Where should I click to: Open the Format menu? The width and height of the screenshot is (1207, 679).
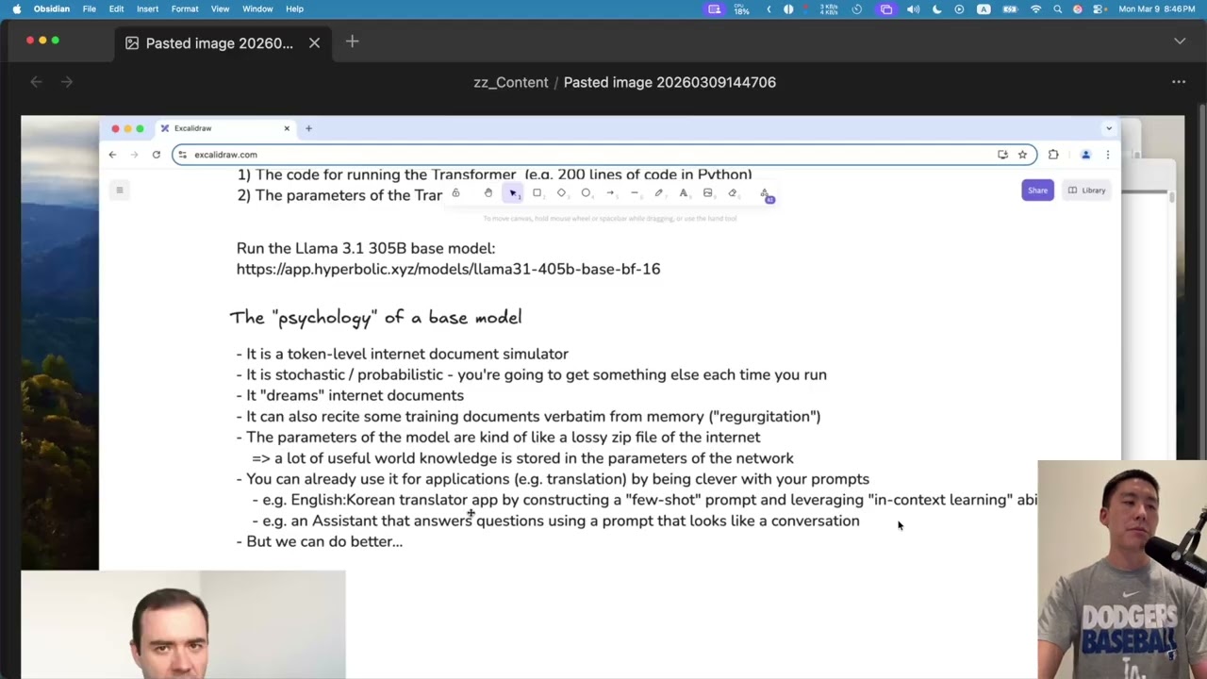tap(185, 8)
